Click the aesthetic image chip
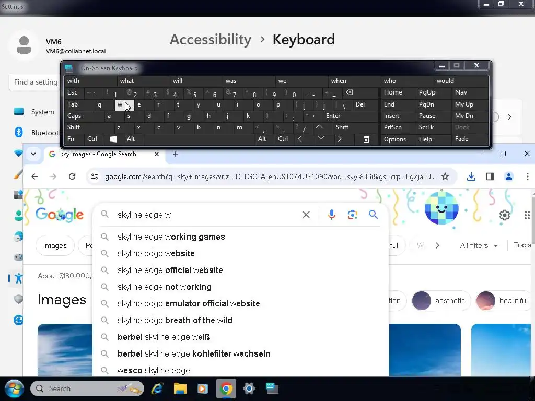This screenshot has height=401, width=535. (x=441, y=301)
